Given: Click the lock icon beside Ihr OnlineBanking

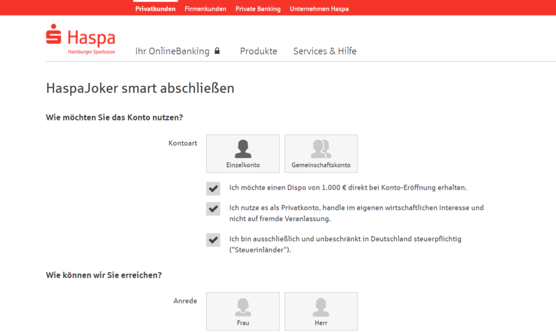Looking at the screenshot, I should pos(217,51).
